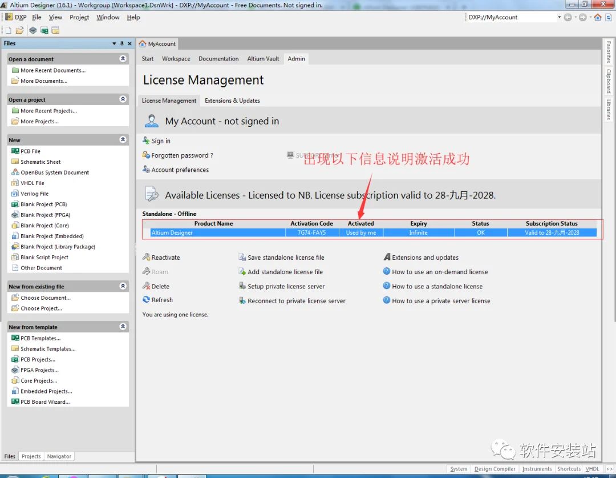616x478 pixels.
Task: Click Setup private license server
Action: pos(286,287)
